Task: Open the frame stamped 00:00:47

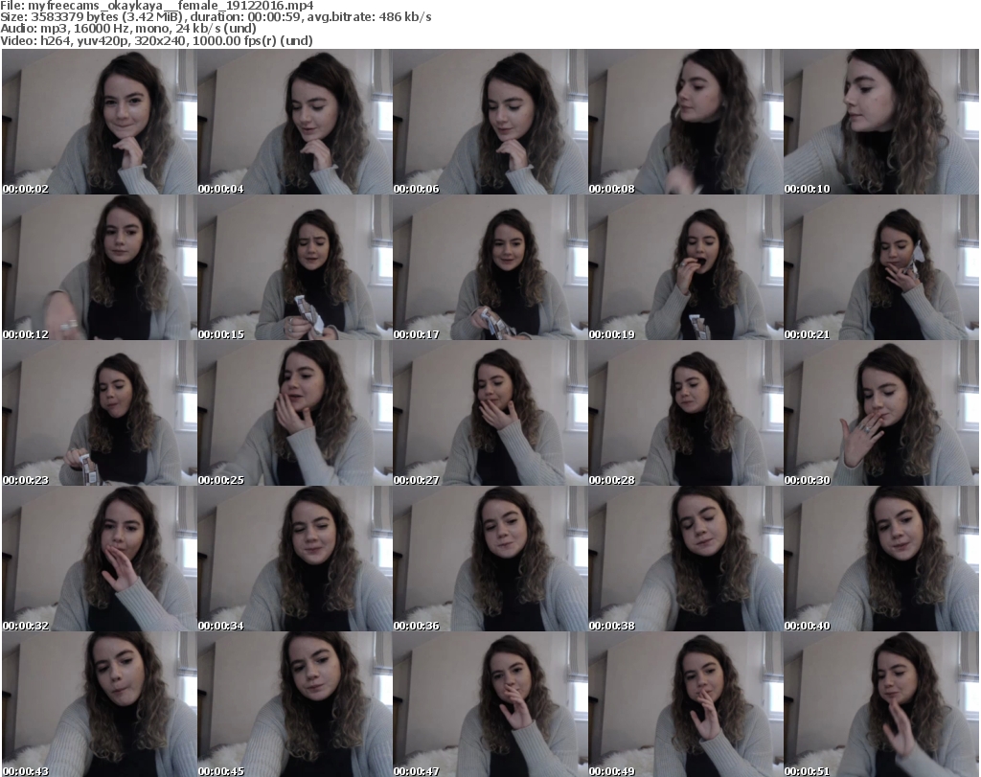Action: [490, 704]
